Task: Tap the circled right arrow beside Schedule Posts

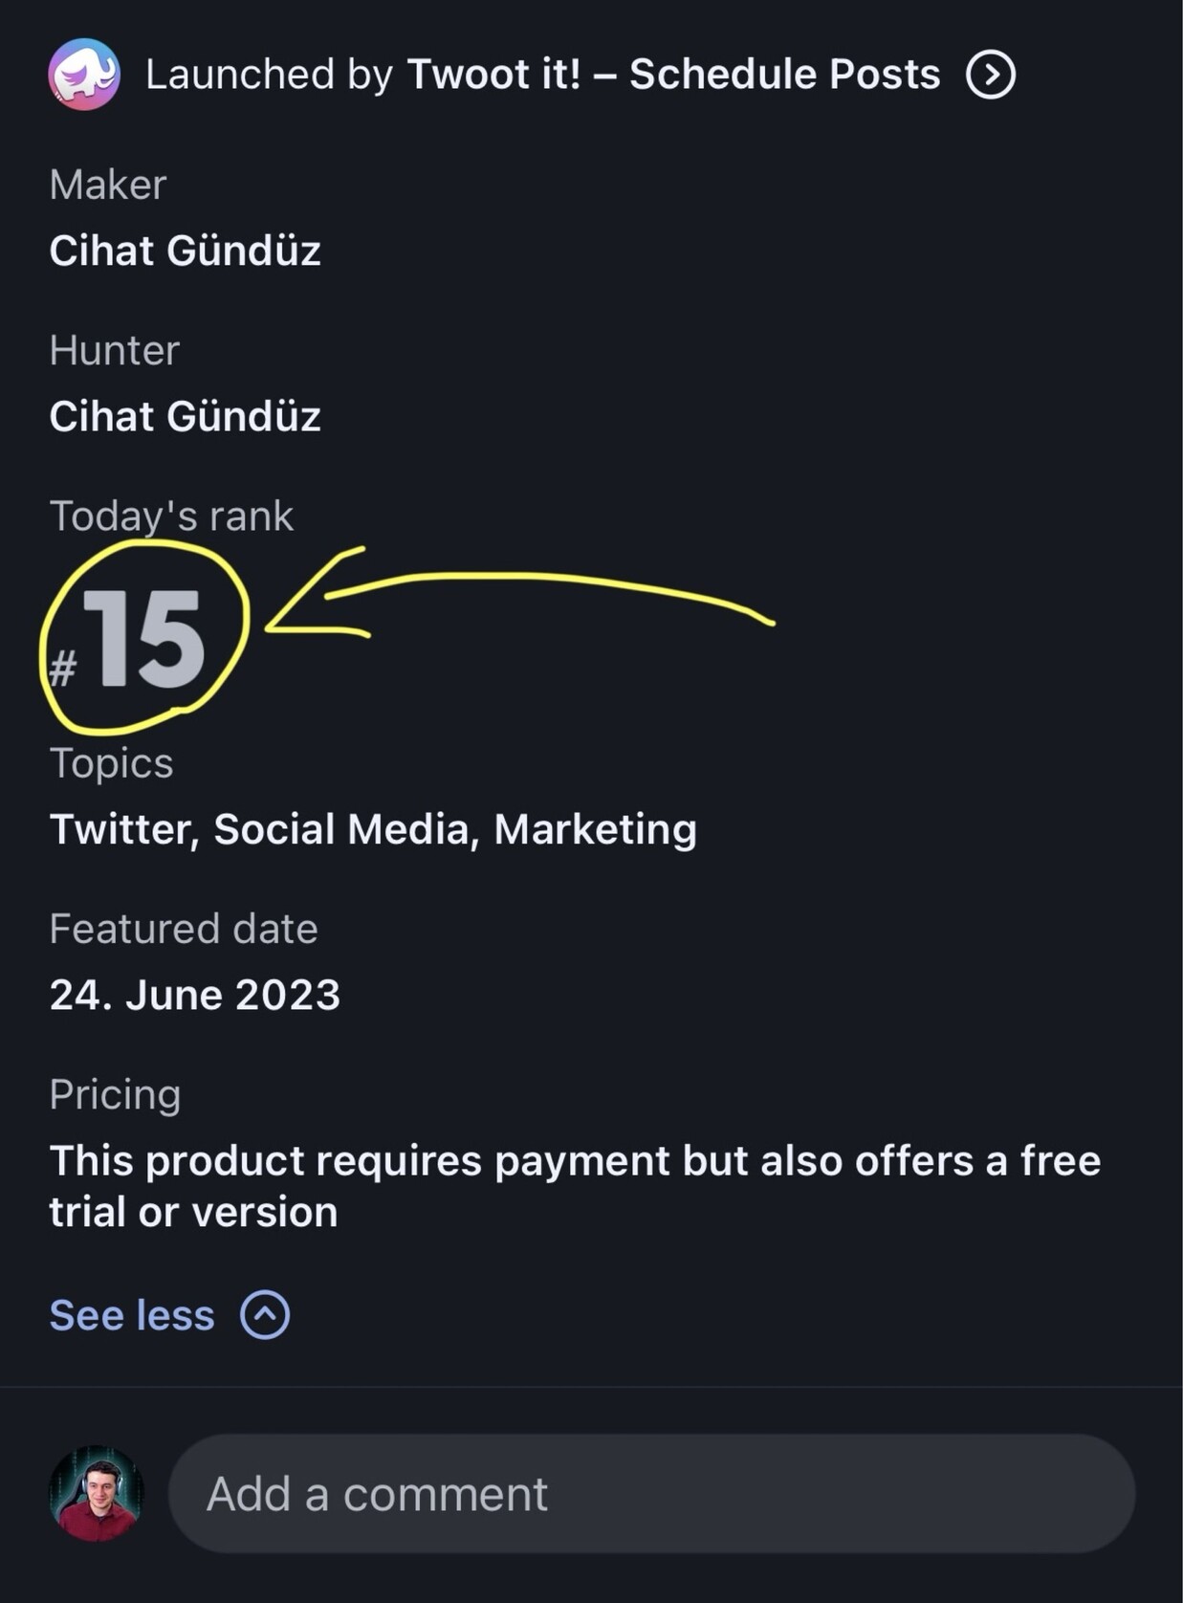Action: [990, 75]
